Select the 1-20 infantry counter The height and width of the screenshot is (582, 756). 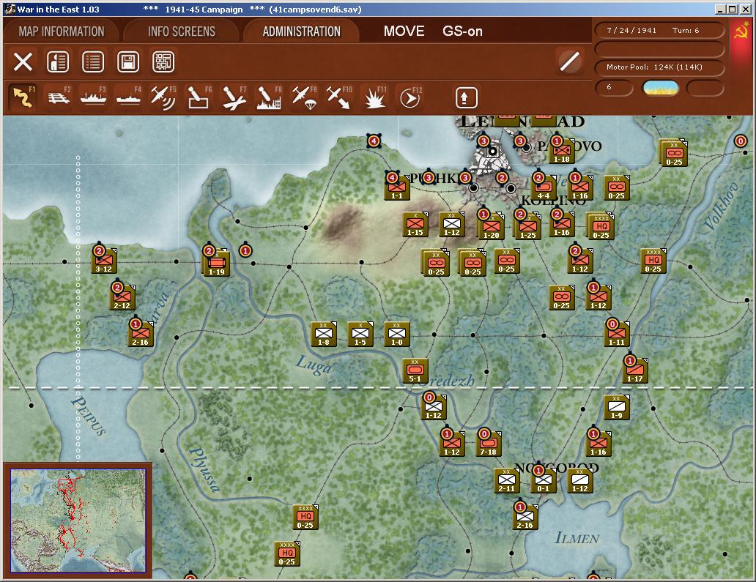pos(492,228)
